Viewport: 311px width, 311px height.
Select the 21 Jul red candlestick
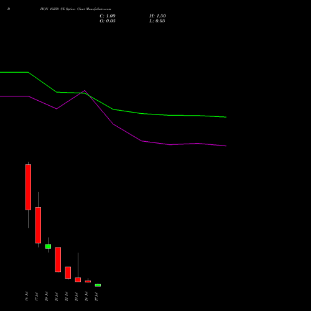[x=58, y=259]
